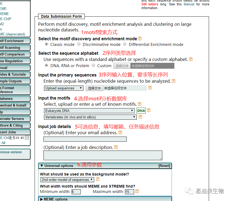
Task: Remove the MEME-ChIP recent job entry
Action: point(27,138)
